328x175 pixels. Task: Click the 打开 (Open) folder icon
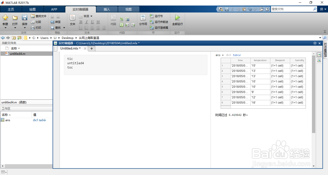[x=15, y=18]
